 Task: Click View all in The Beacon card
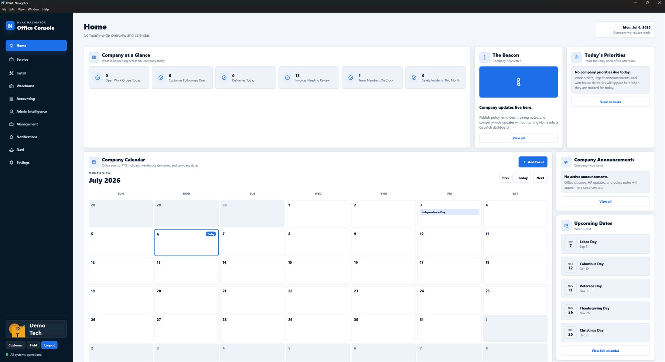pyautogui.click(x=518, y=138)
